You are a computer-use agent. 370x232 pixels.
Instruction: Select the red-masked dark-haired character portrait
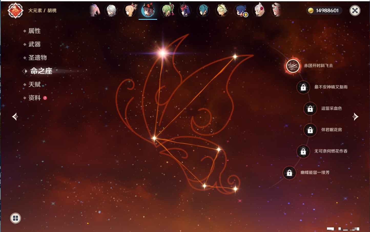click(185, 11)
